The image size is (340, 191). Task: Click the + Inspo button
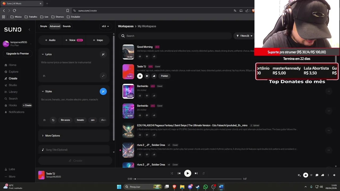click(98, 40)
